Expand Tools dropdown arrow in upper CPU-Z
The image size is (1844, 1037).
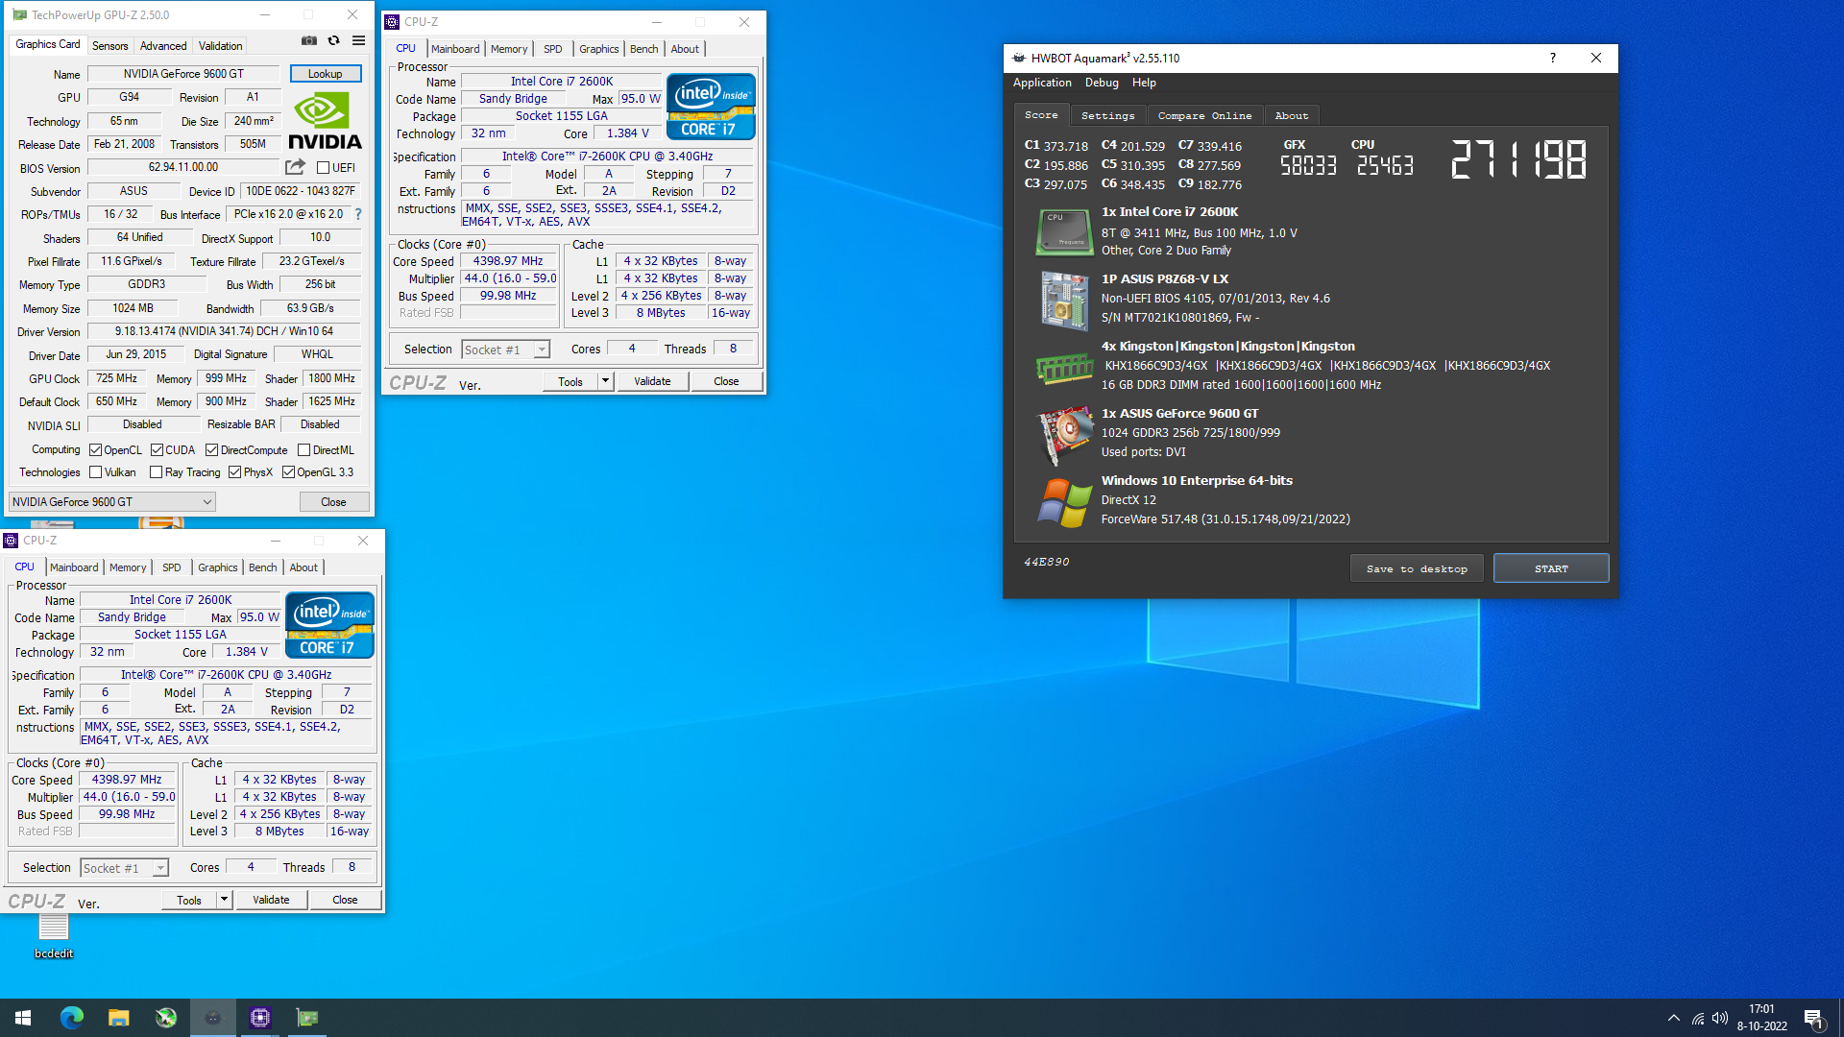click(605, 381)
